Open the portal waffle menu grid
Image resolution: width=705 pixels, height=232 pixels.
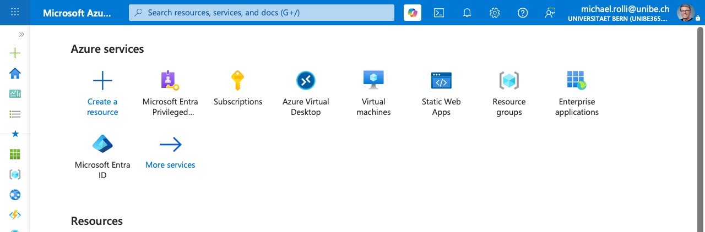click(x=15, y=12)
